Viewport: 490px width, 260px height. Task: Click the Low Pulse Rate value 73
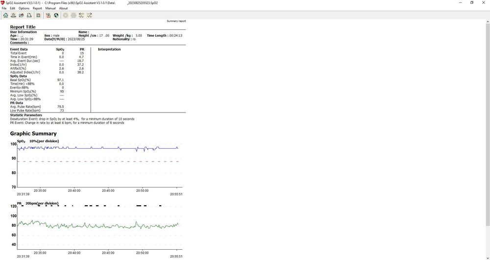point(62,111)
